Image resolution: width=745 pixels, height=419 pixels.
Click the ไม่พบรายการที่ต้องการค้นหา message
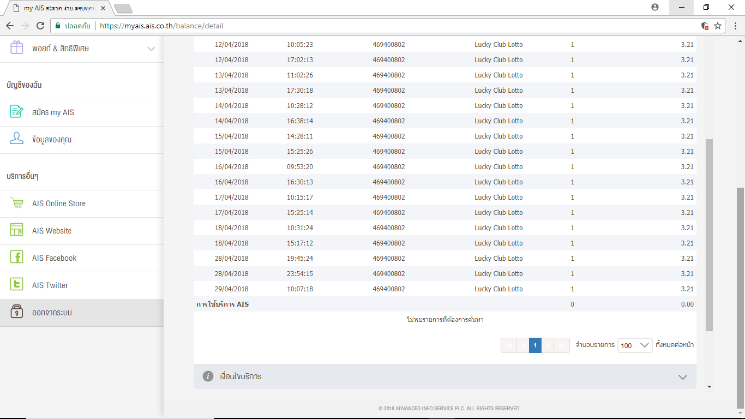[x=445, y=319]
